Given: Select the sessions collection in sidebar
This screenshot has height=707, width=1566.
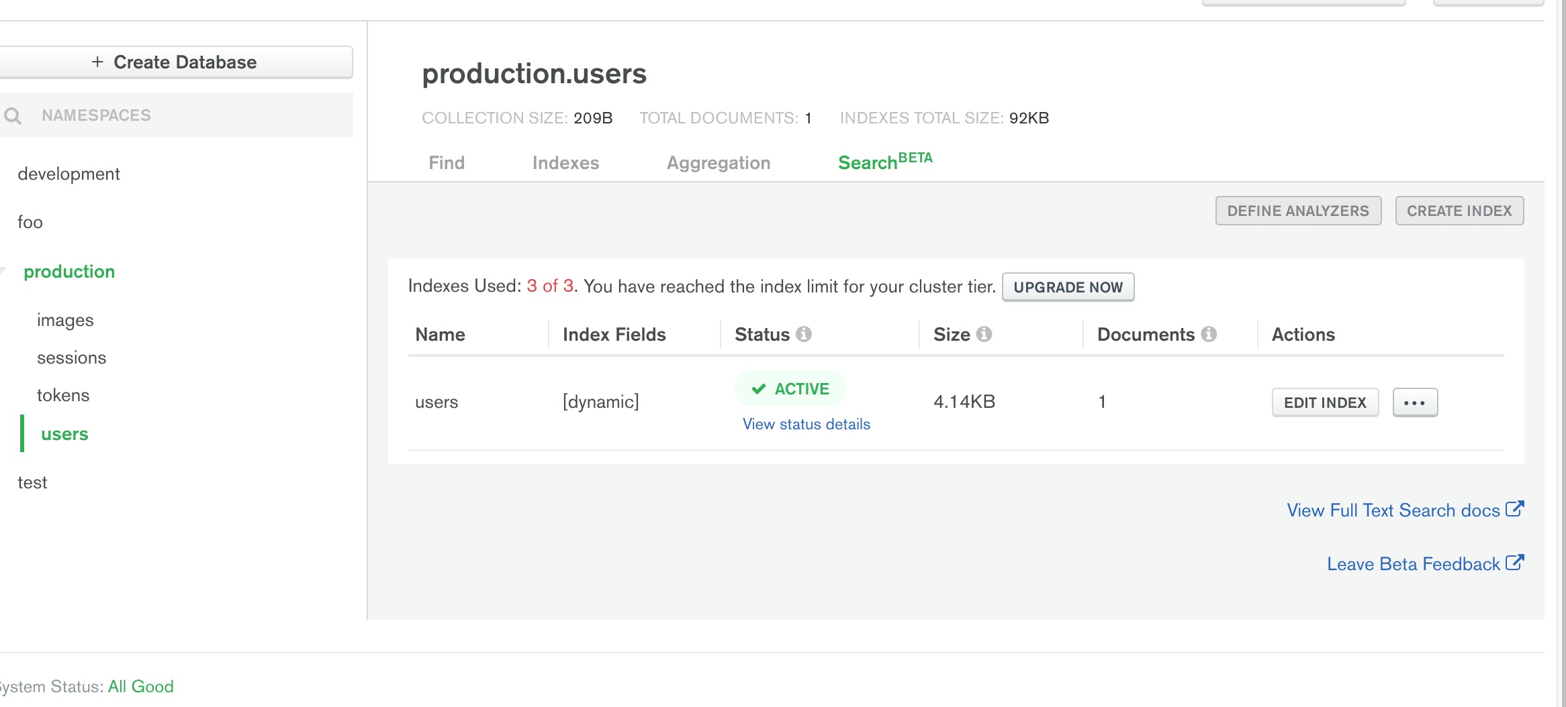Looking at the screenshot, I should [x=71, y=358].
